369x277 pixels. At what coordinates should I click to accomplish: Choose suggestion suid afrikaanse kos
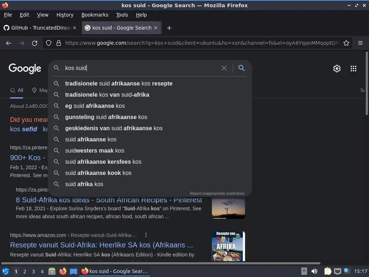(150, 140)
